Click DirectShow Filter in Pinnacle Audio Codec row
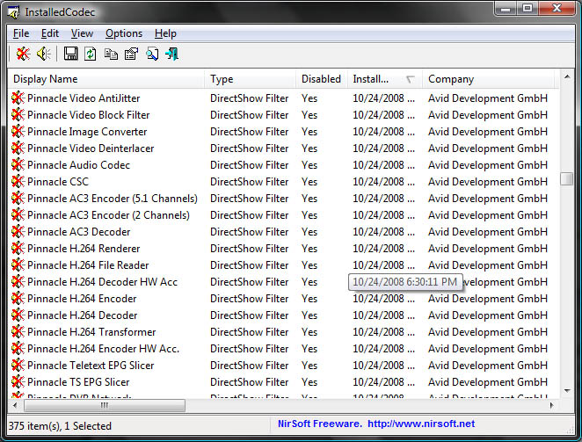582x442 pixels. pyautogui.click(x=249, y=165)
